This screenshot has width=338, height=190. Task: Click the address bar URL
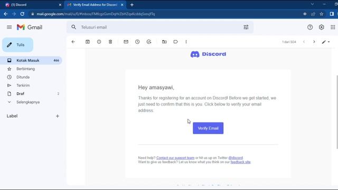(96, 14)
